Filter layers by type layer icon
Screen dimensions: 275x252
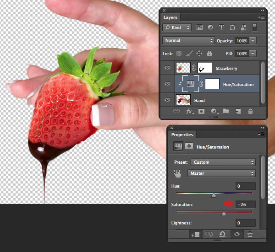point(221,27)
